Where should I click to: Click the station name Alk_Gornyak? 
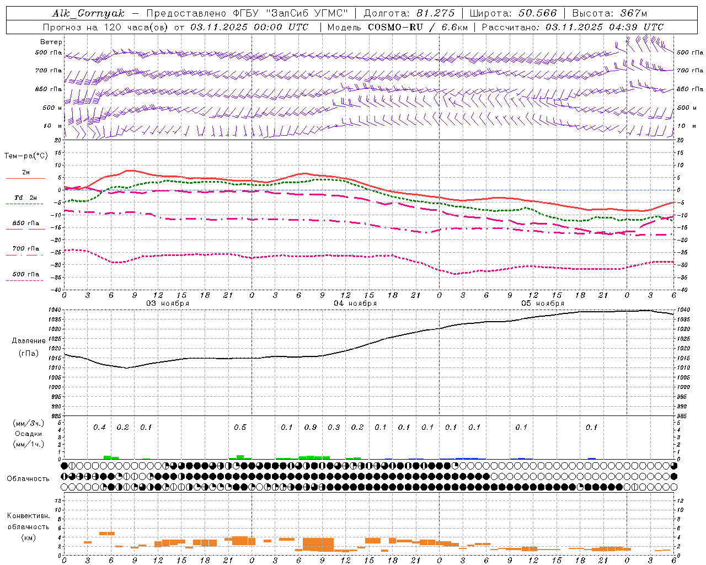point(88,13)
